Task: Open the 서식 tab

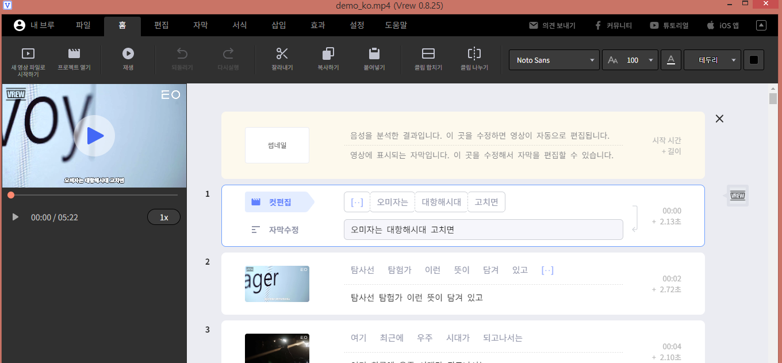Action: click(x=240, y=25)
